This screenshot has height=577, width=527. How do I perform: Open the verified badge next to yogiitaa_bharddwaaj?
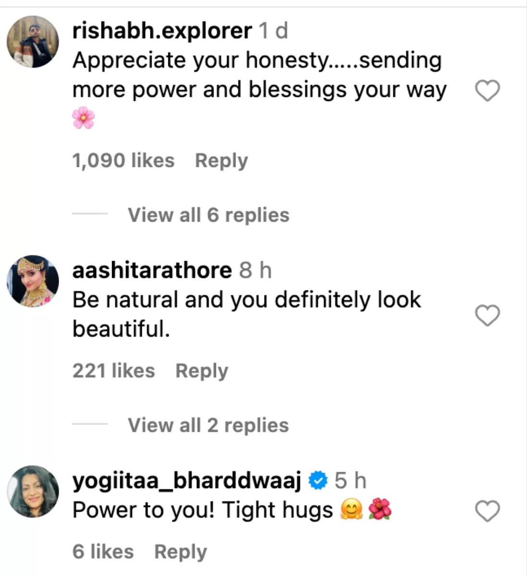tap(318, 480)
